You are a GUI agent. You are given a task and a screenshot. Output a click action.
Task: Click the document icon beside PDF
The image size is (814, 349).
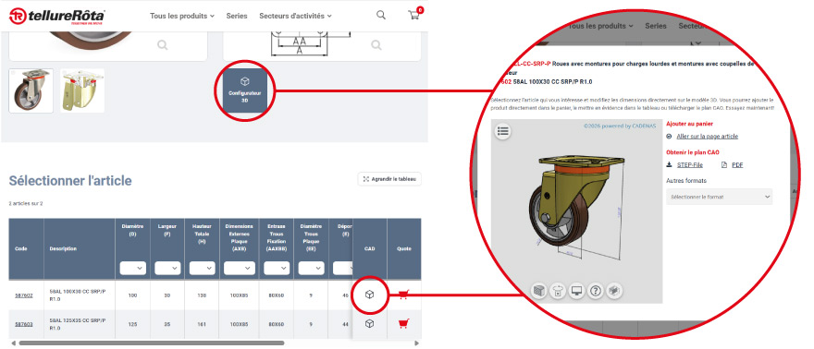724,164
